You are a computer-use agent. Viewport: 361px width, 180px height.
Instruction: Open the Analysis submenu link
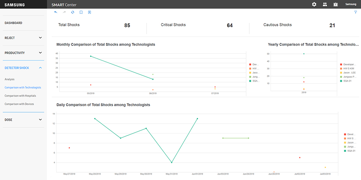click(10, 79)
